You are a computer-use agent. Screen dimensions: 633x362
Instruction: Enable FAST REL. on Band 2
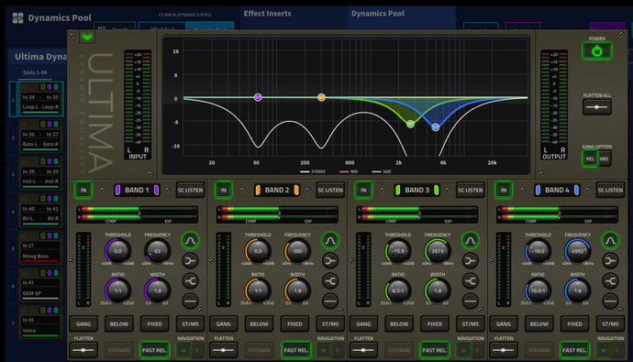click(295, 350)
